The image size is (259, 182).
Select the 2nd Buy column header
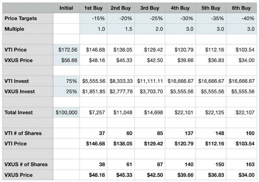click(121, 8)
